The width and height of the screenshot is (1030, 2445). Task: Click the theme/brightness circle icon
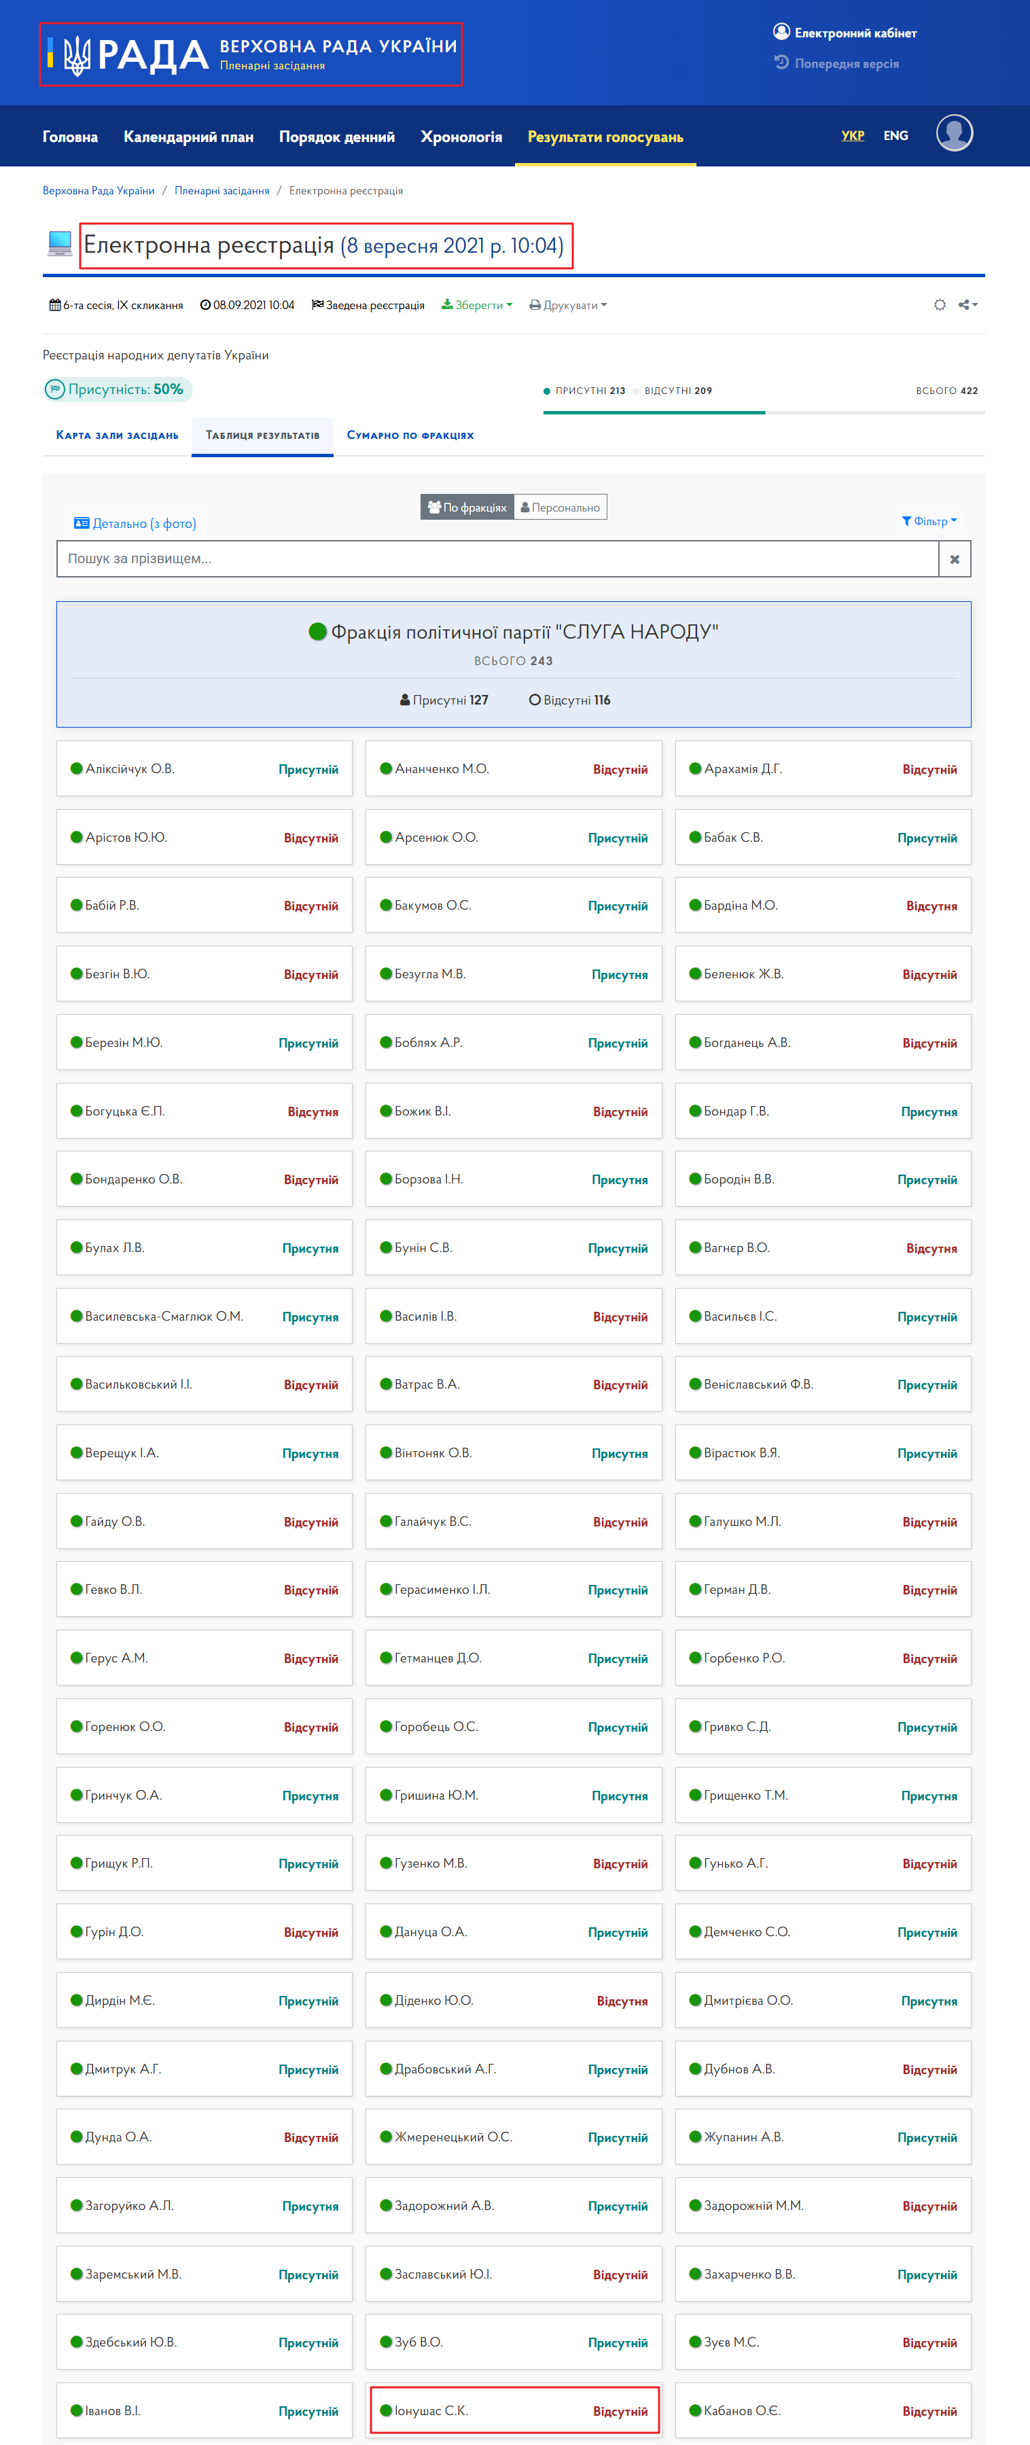click(x=940, y=304)
